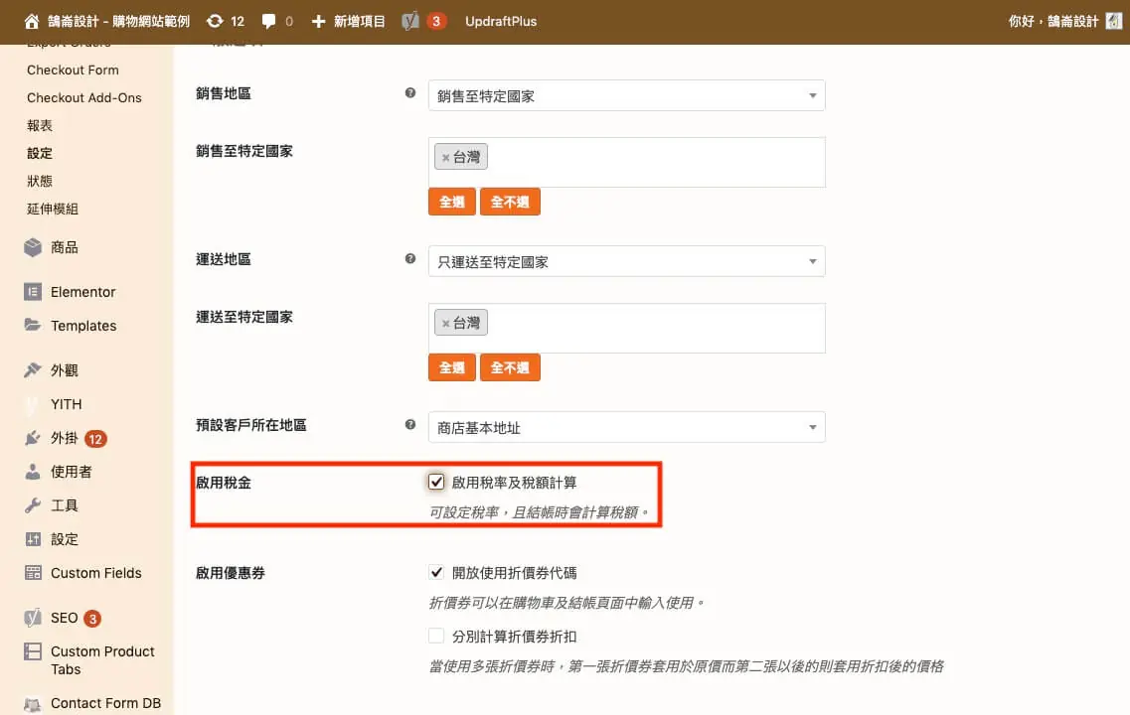Click the 使用者 person icon
The height and width of the screenshot is (715, 1130).
point(33,472)
